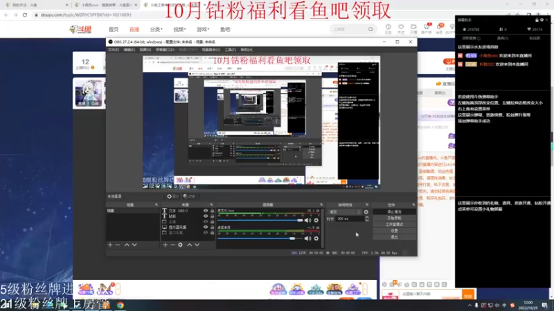Toggle visibility of window capture source

pos(206,233)
